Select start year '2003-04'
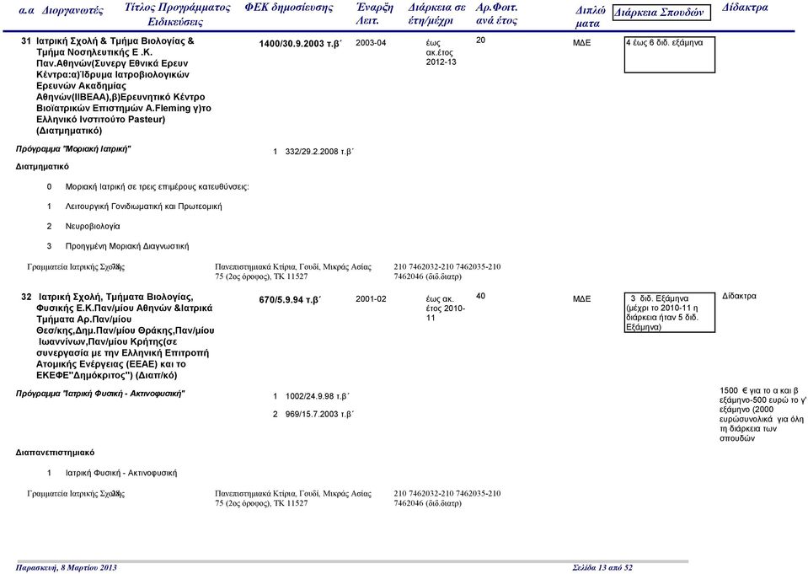This screenshot has width=808, height=574. [371, 43]
